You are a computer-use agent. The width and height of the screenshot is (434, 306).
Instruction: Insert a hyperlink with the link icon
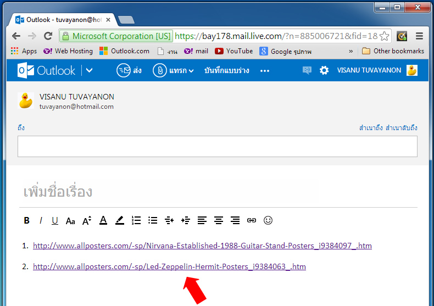252,220
